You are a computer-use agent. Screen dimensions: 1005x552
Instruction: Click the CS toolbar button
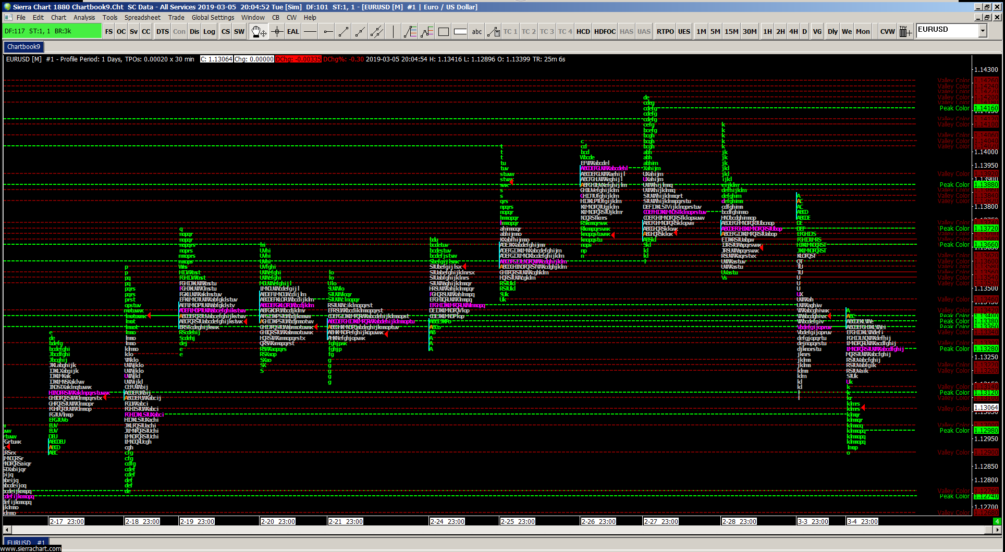tap(225, 32)
